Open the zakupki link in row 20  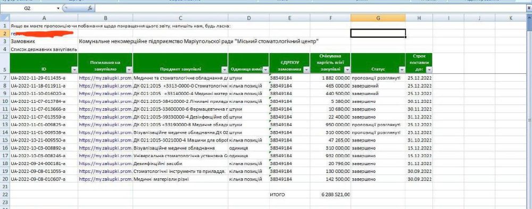(105, 179)
